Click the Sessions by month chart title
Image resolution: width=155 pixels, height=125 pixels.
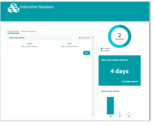(110, 91)
